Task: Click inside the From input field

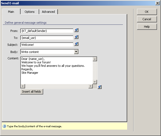Action: pyautogui.click(x=47, y=31)
